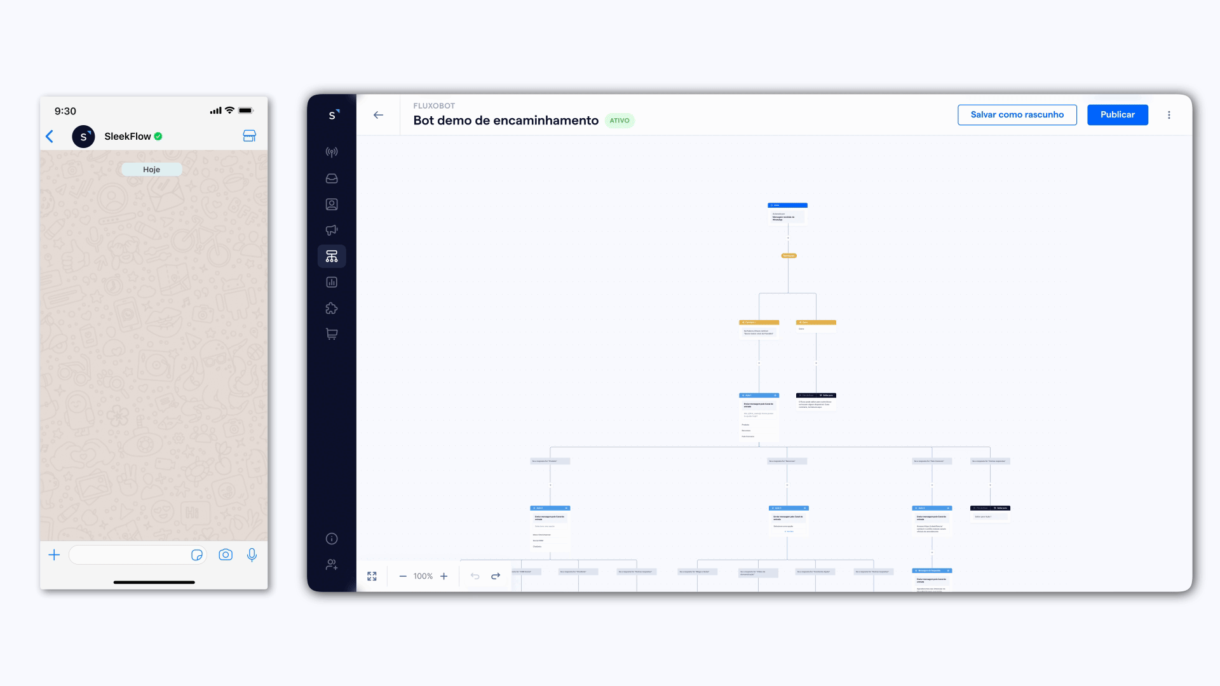Click the redo arrow in the toolbar
Image resolution: width=1220 pixels, height=686 pixels.
coord(495,576)
